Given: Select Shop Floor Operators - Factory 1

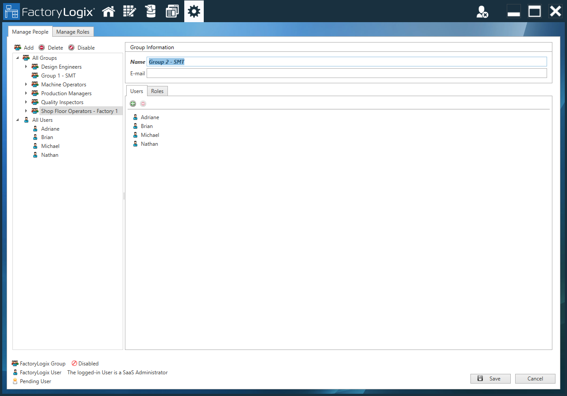Looking at the screenshot, I should (80, 111).
